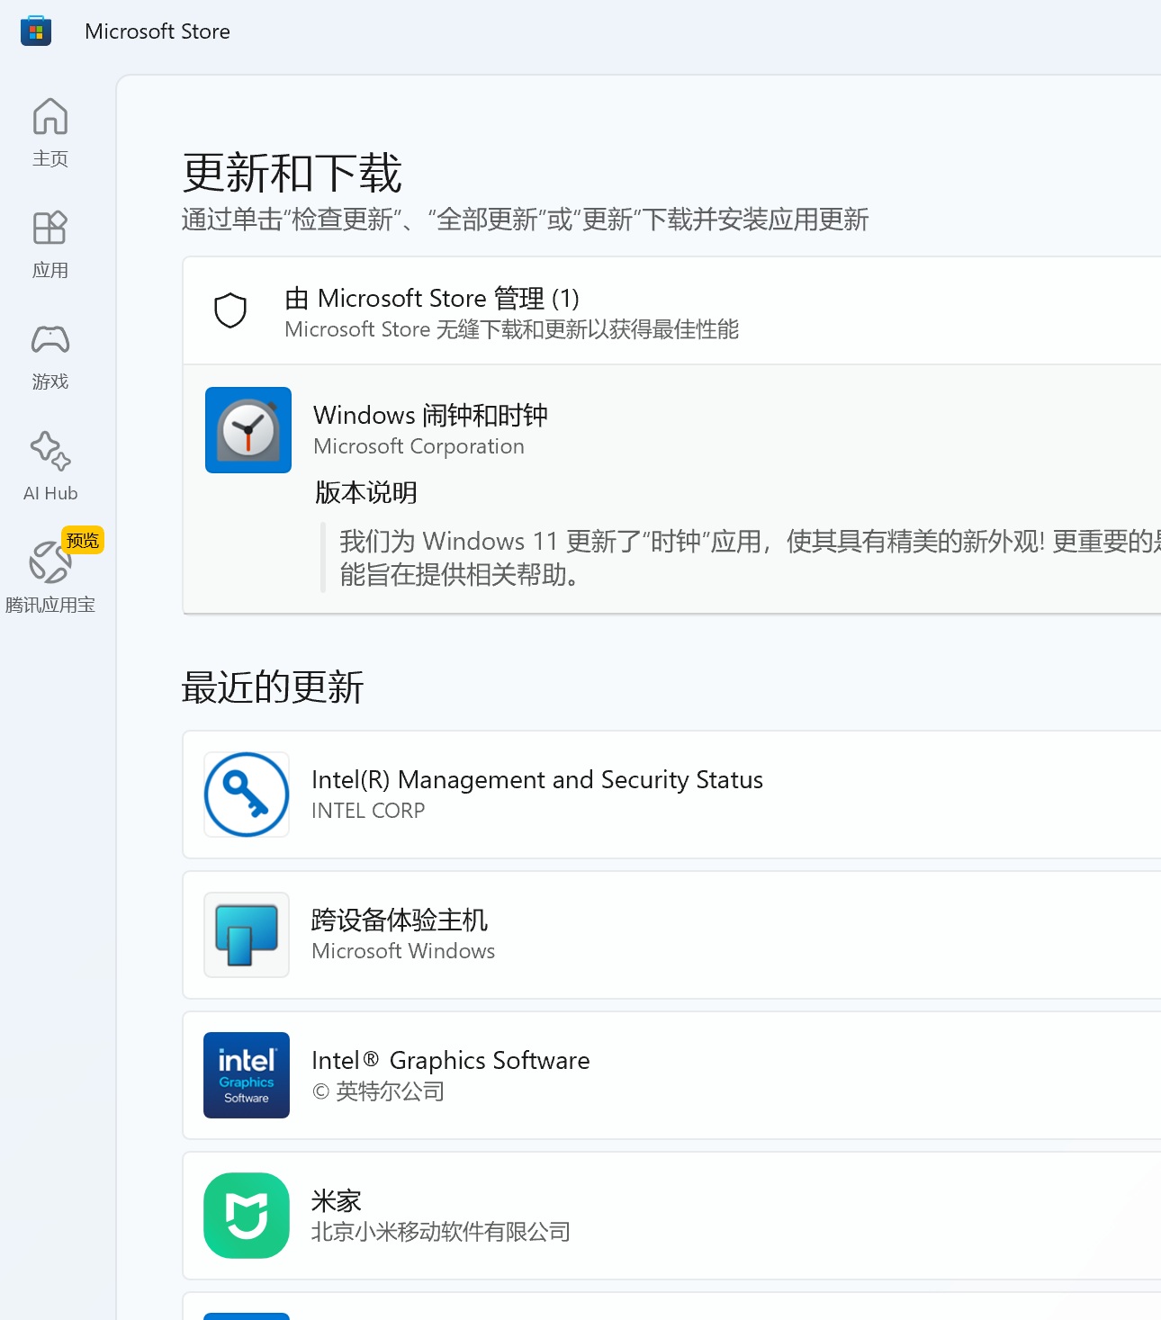The image size is (1161, 1320).
Task: Open the Intel® Graphics Software title
Action: pos(451,1060)
